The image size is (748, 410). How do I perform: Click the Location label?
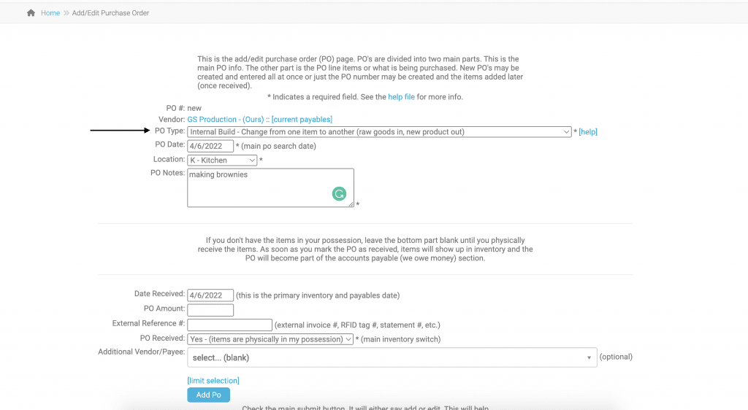pyautogui.click(x=169, y=159)
